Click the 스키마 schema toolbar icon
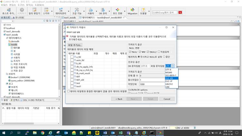This screenshot has width=242, height=136. click(x=46, y=11)
